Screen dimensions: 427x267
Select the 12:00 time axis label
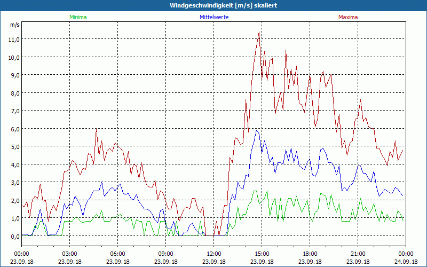pos(213,254)
